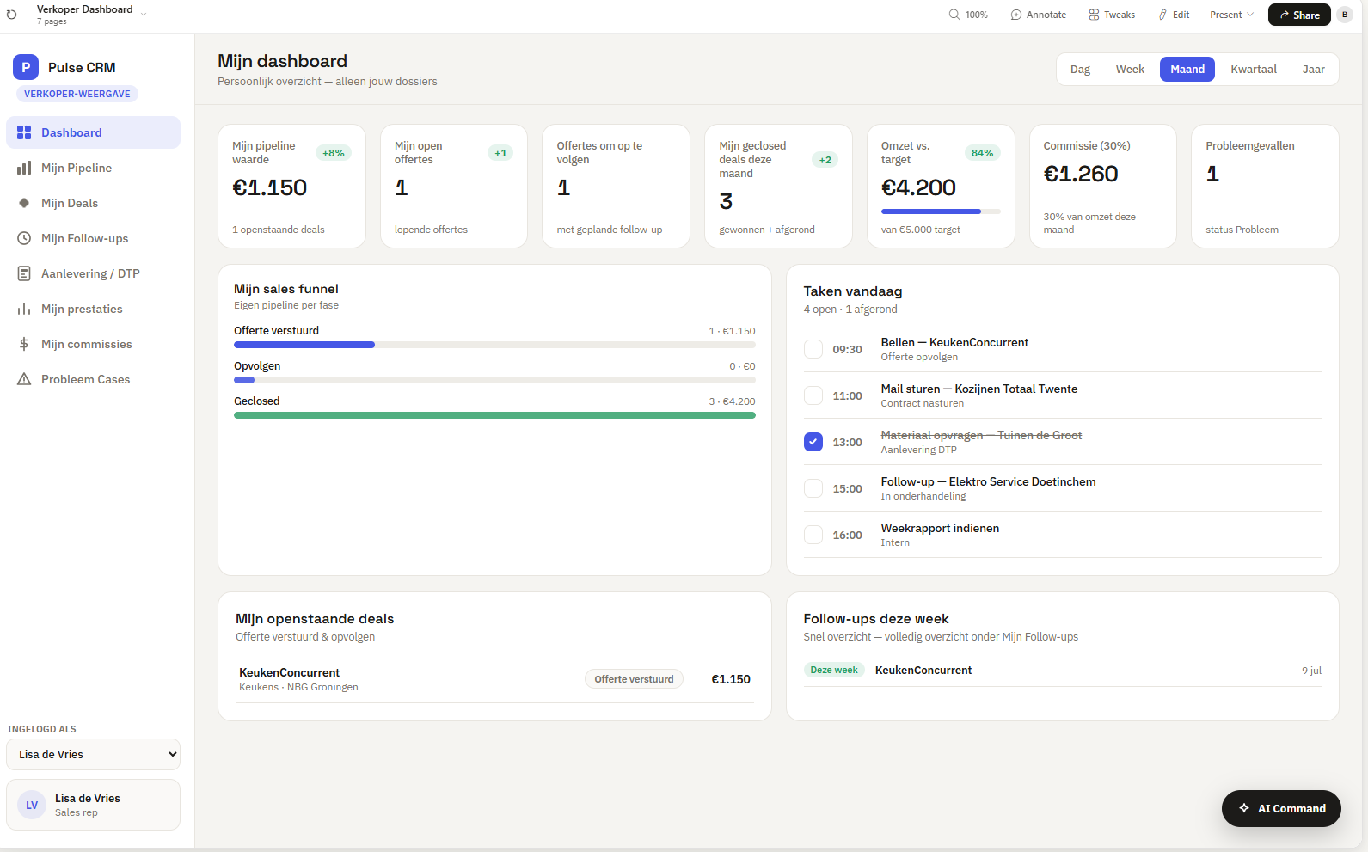Click the Mijn Deals diamond icon
1368x852 pixels.
tap(24, 203)
